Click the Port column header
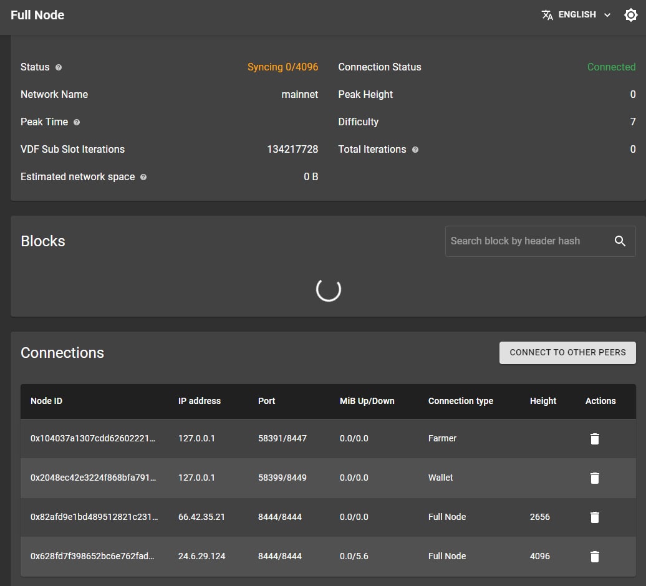 (266, 401)
